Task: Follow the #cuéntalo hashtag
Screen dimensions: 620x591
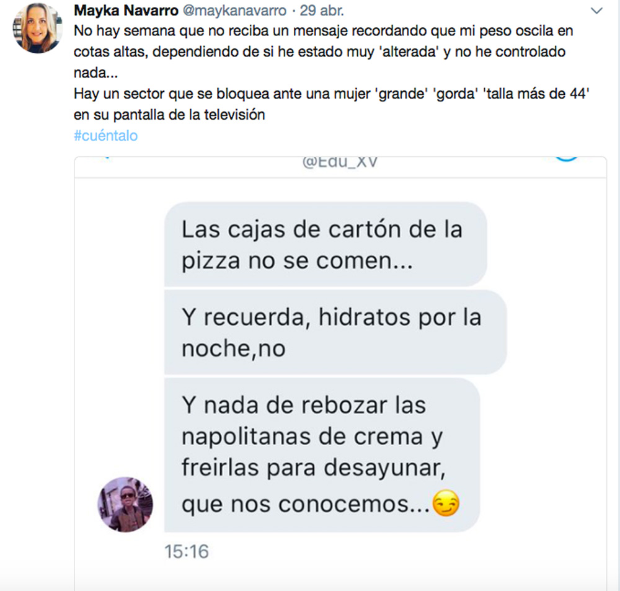Action: (105, 136)
